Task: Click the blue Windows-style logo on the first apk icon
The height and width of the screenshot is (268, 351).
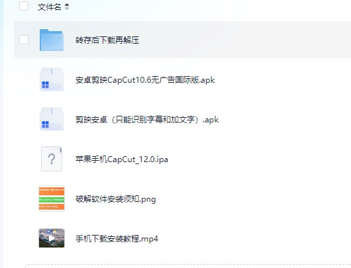Action: pos(45,85)
